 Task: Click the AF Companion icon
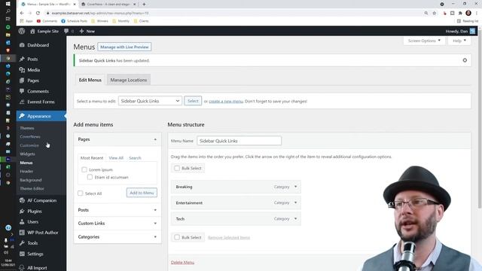coord(22,200)
